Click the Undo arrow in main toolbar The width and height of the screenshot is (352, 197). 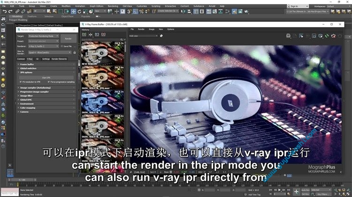[5, 11]
